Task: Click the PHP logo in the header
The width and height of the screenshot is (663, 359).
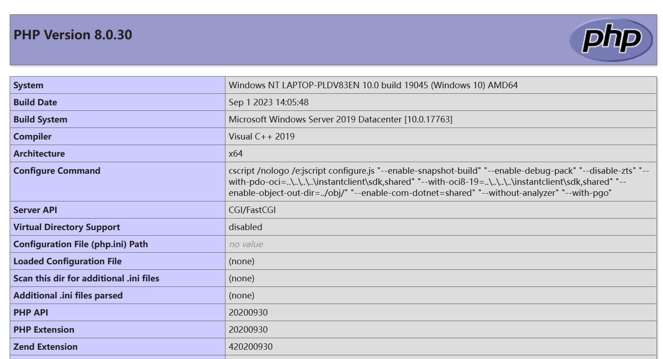Action: pos(611,40)
